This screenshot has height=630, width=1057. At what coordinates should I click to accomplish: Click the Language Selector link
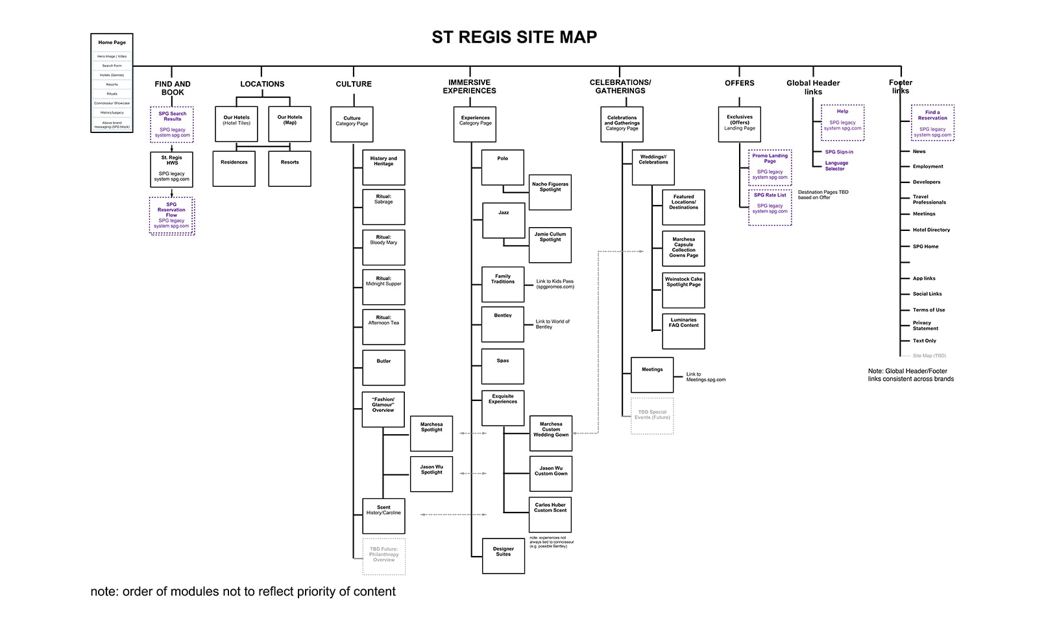coord(836,166)
